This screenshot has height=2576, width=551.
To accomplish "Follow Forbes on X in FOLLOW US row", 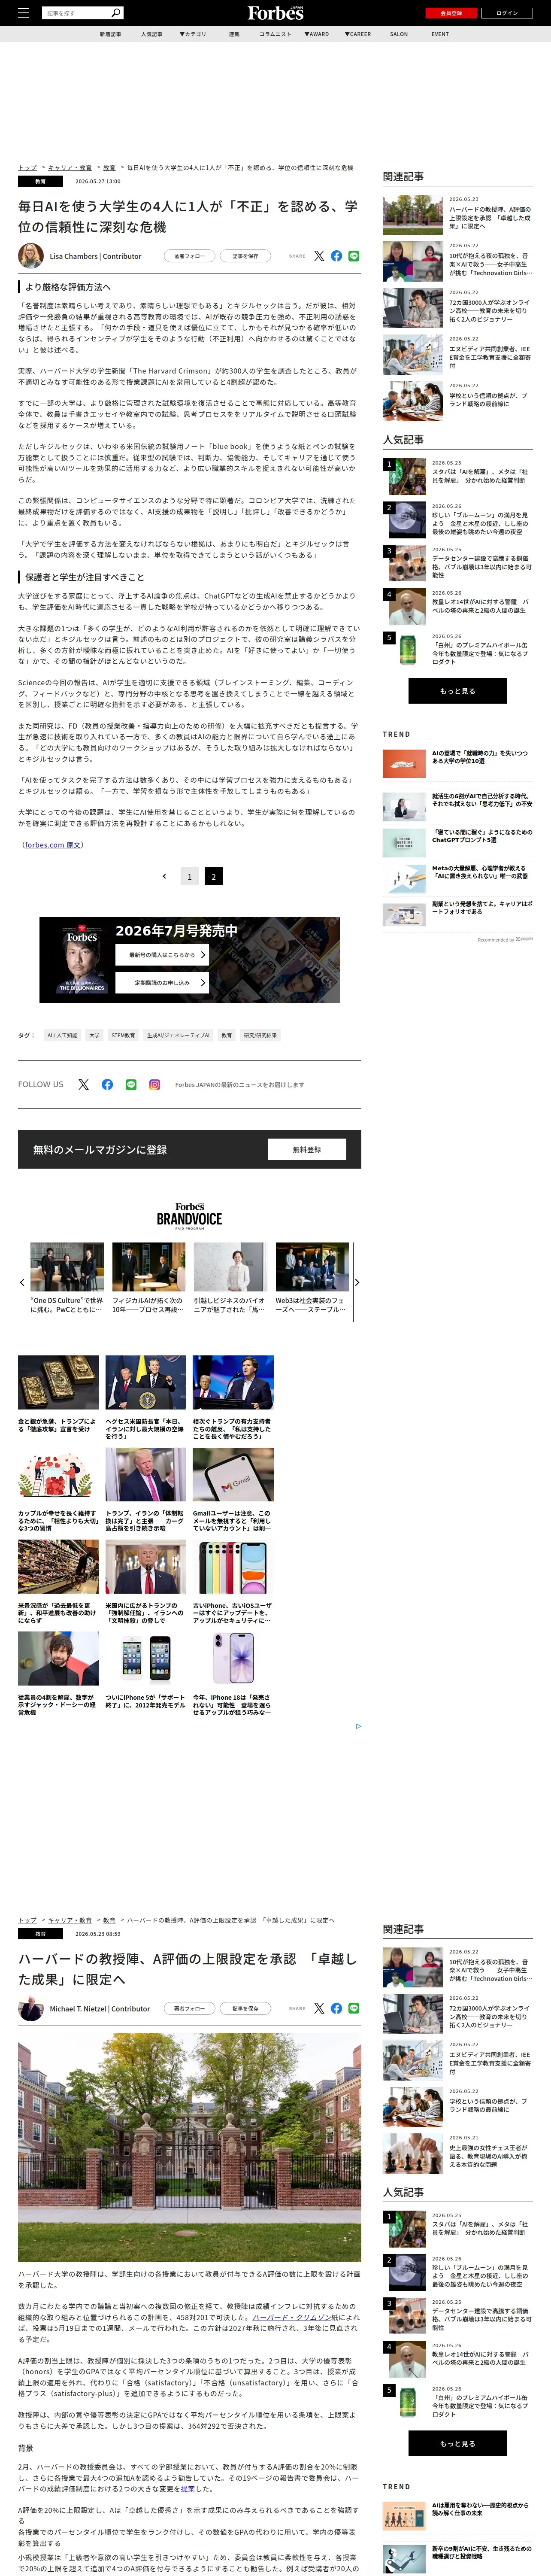I will coord(84,1084).
